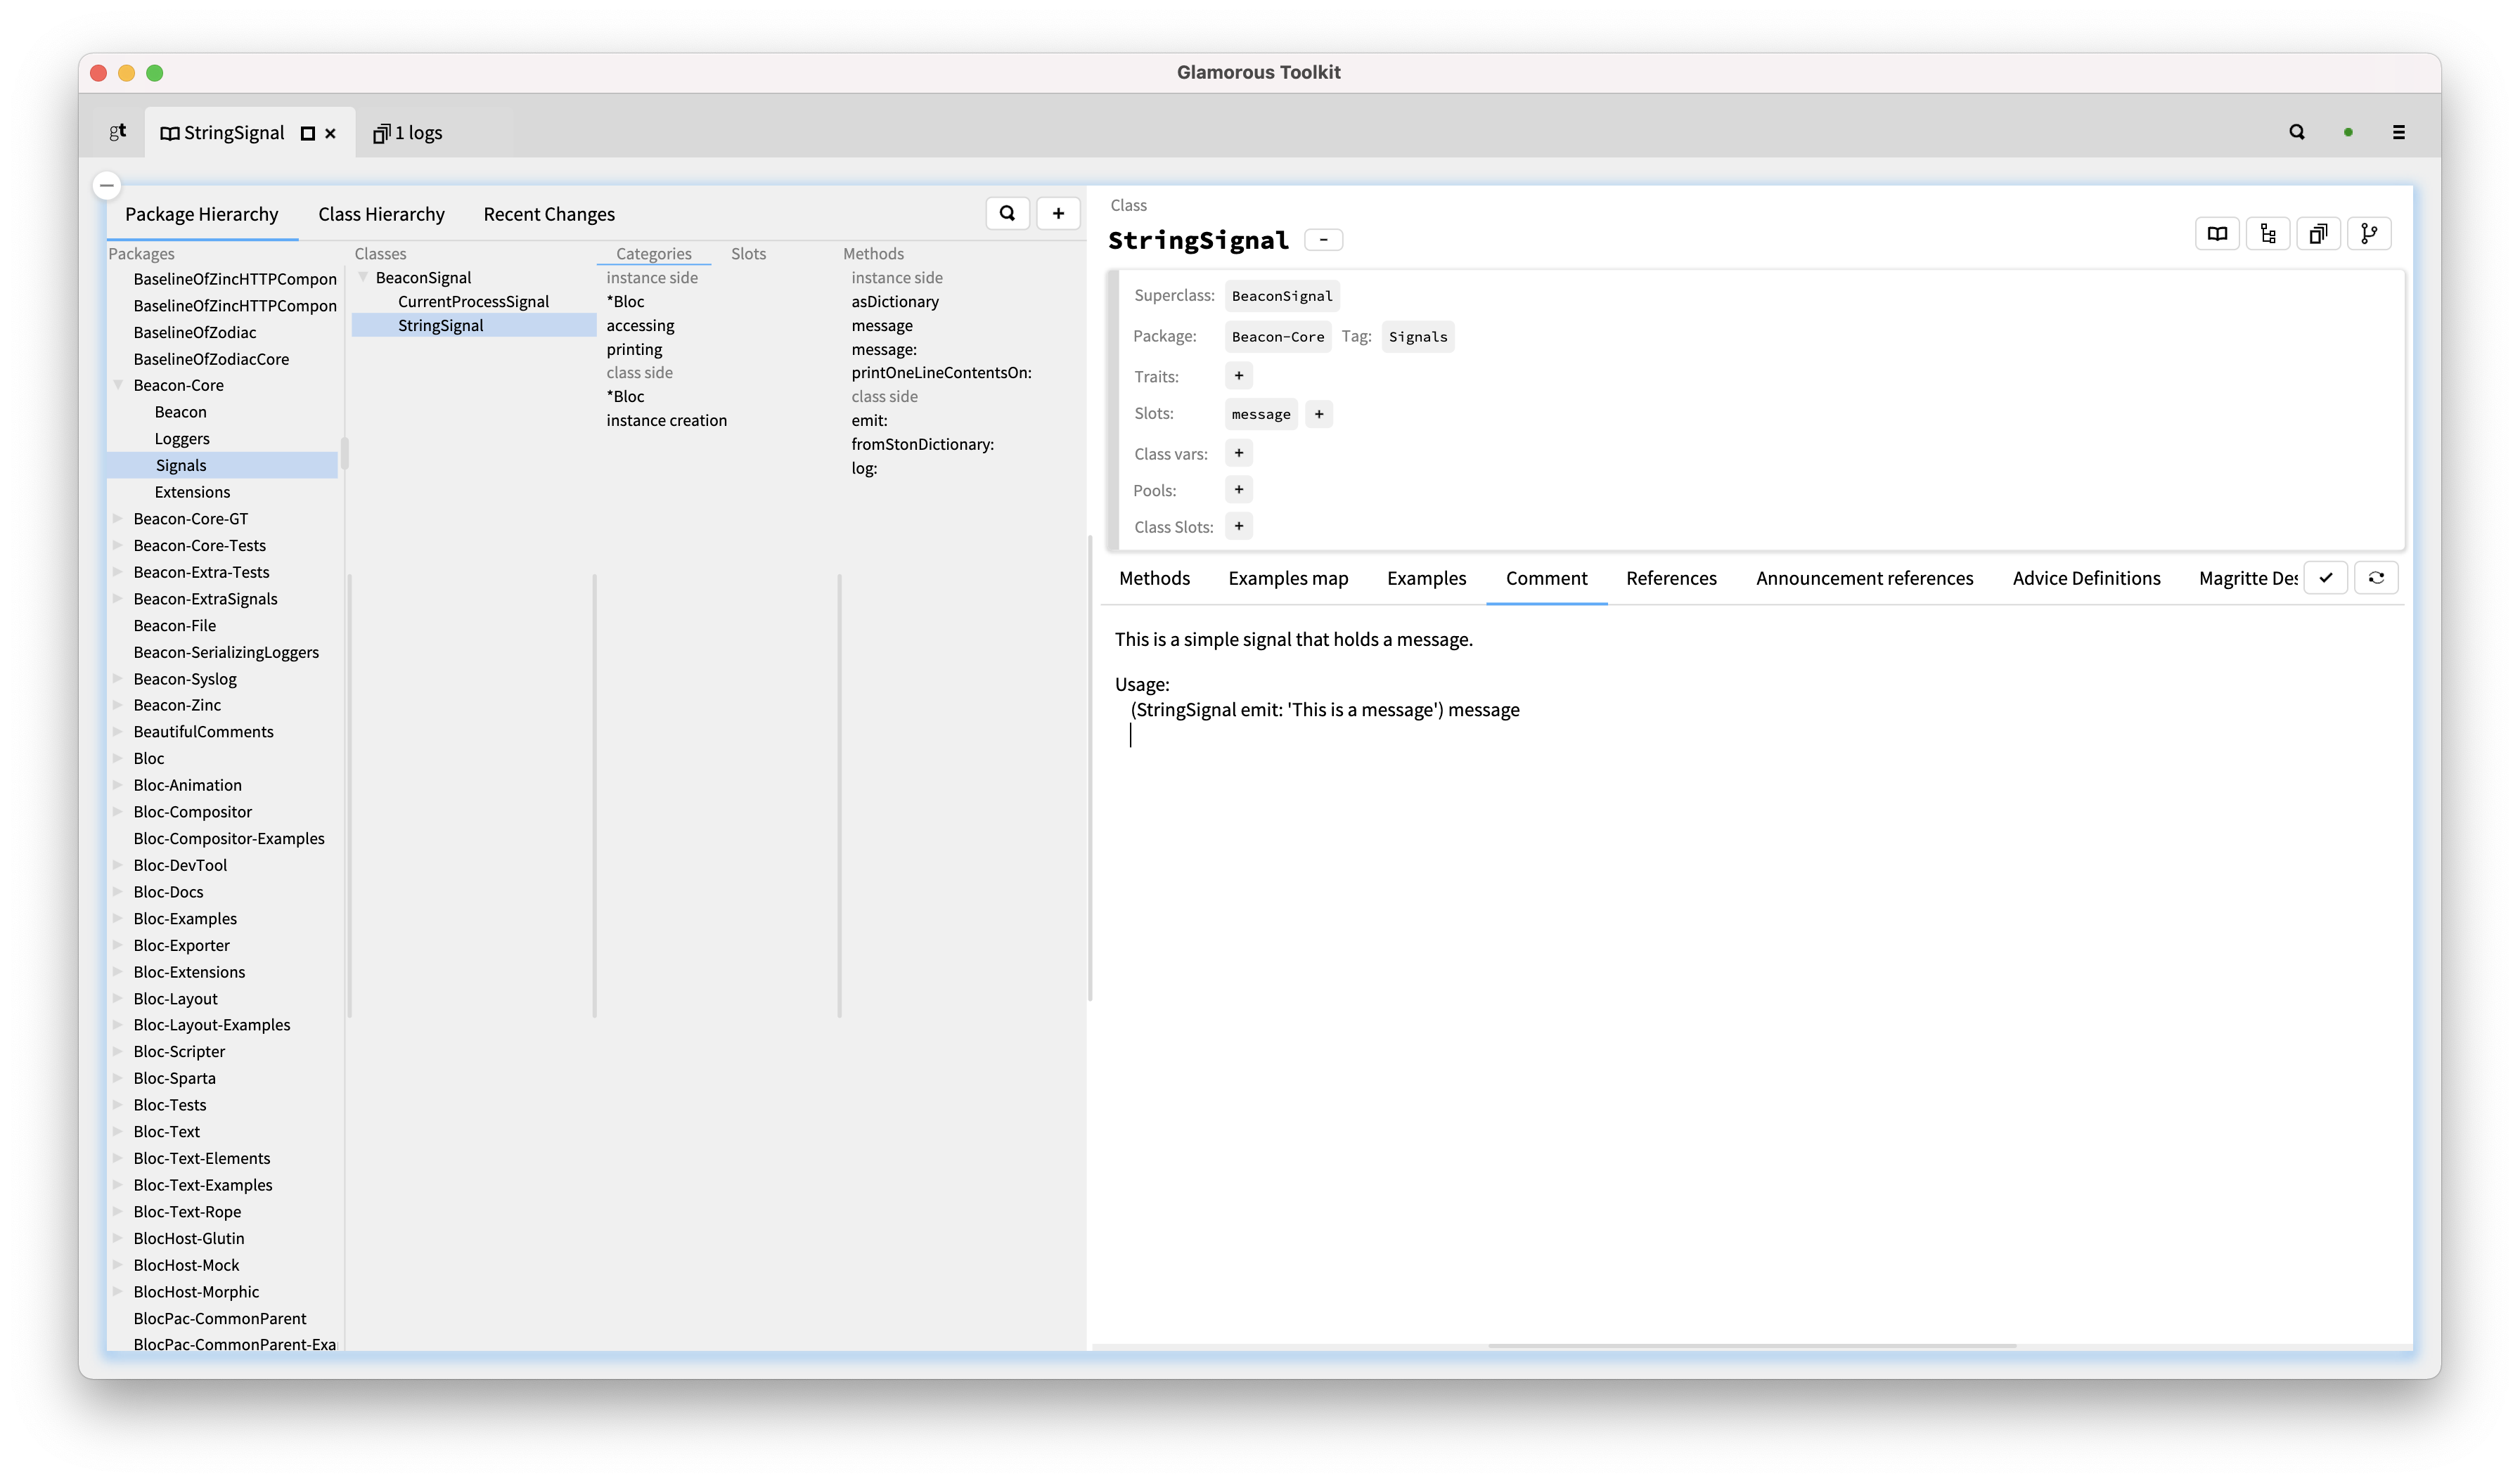Image resolution: width=2520 pixels, height=1483 pixels.
Task: Open the Class Hierarchy tab
Action: [x=381, y=213]
